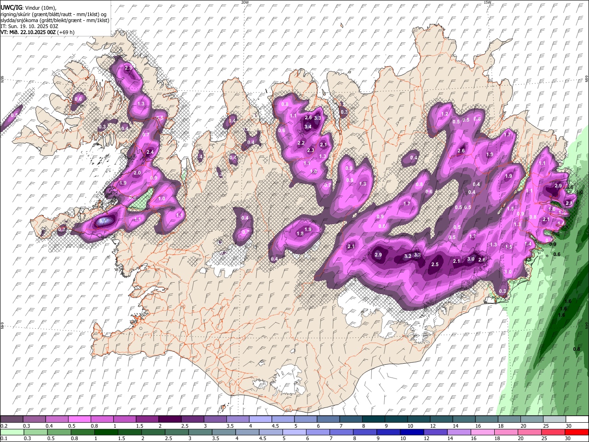Select the 'VT: Mið. 22.10.2025 00Z (+69 h)' line
Screen dimensions: 589x442
pos(38,32)
